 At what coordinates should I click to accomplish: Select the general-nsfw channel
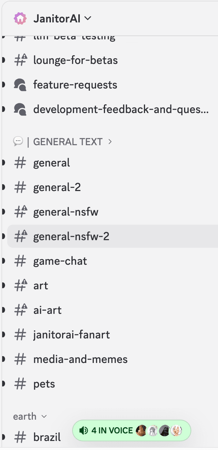click(x=113, y=212)
